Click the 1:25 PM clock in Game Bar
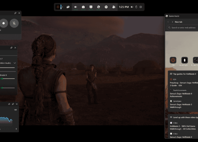 [x=124, y=7]
